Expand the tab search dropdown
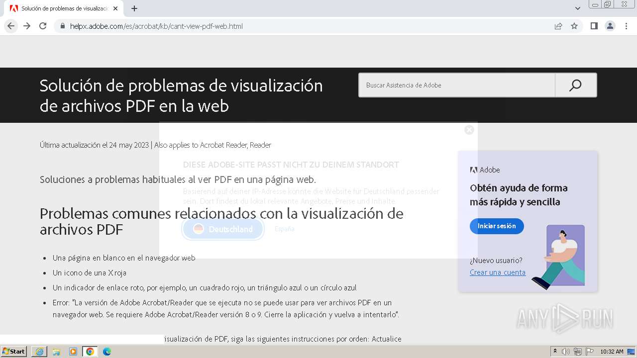The image size is (637, 358). pyautogui.click(x=577, y=8)
